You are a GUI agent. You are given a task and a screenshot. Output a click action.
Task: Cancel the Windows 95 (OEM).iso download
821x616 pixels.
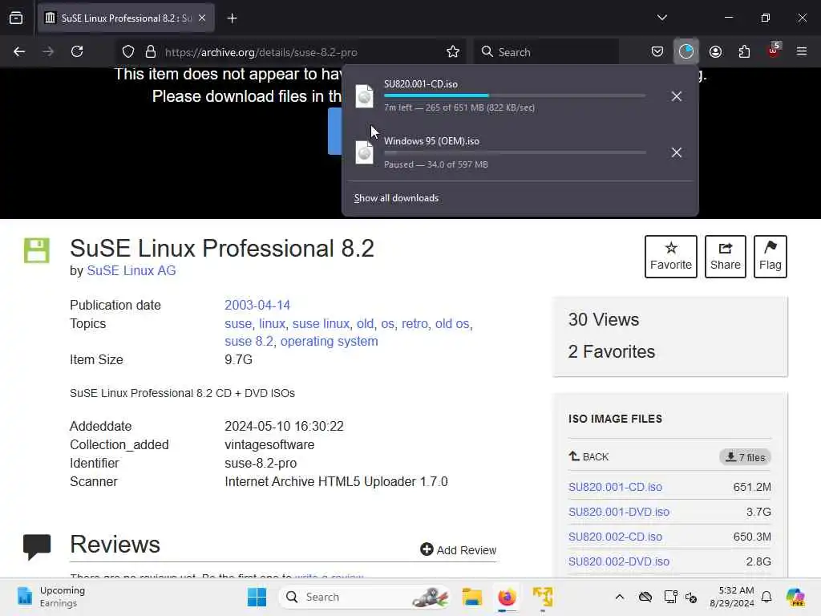pyautogui.click(x=676, y=152)
